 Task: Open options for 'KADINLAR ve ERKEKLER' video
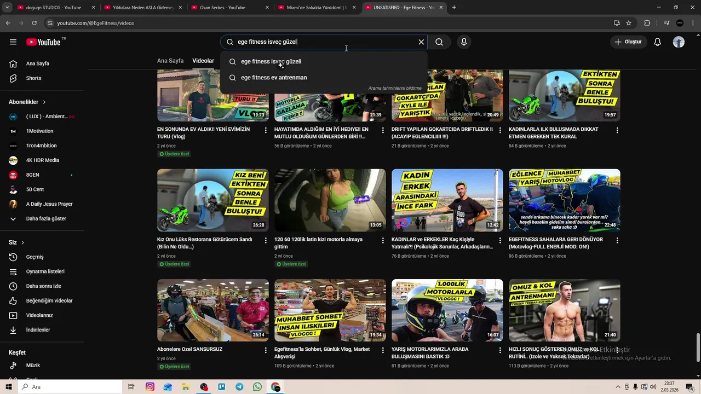[x=500, y=241]
